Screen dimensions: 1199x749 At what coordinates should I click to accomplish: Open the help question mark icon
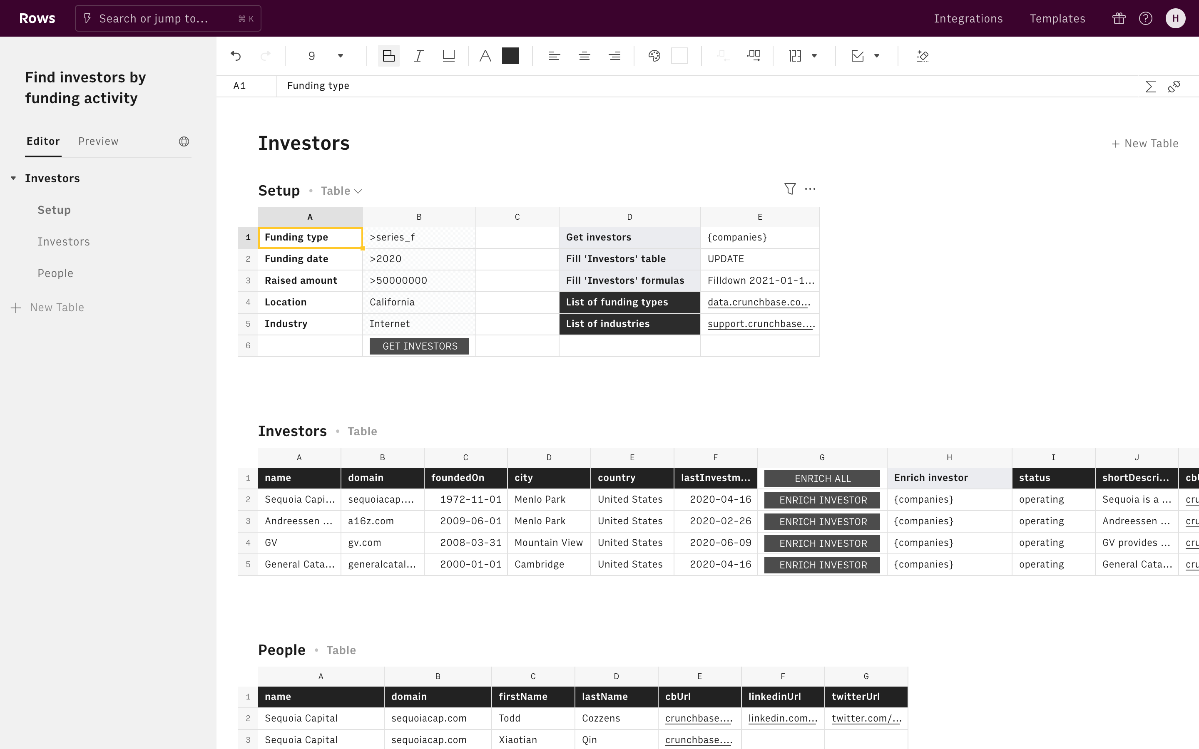[1145, 18]
